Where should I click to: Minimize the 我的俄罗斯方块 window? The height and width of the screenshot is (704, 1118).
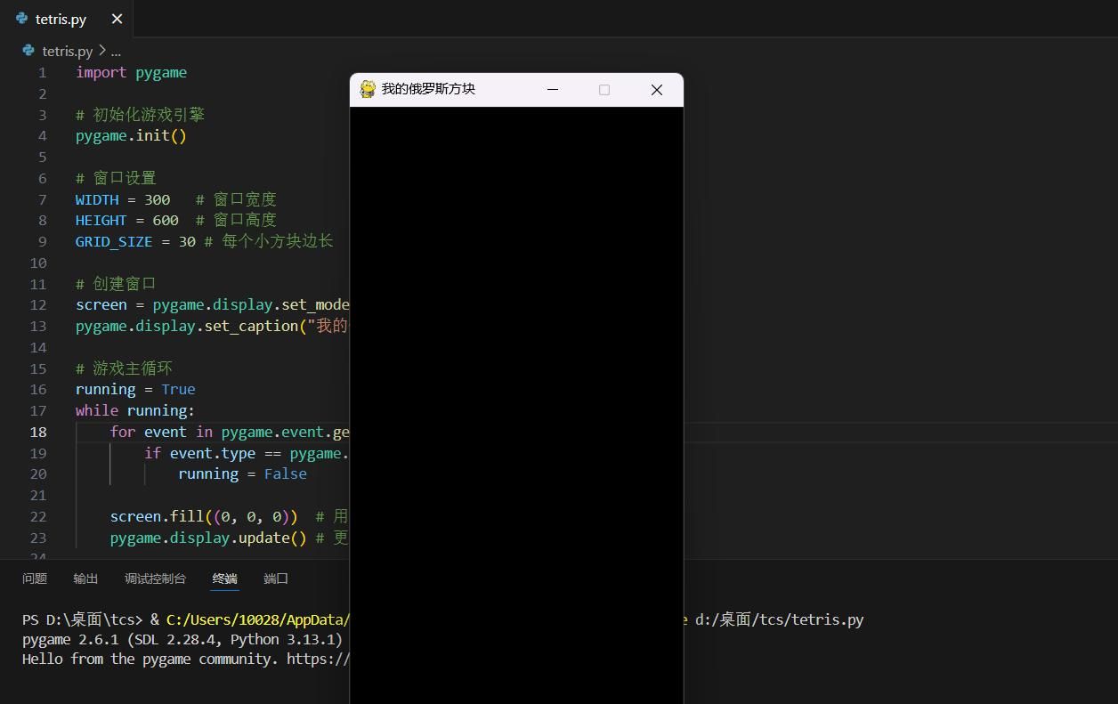click(552, 89)
